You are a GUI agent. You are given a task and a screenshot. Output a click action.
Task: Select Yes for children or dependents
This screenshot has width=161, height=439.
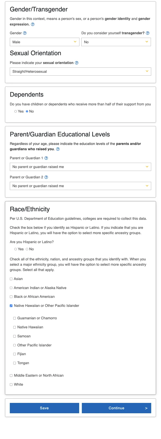pos(16,111)
